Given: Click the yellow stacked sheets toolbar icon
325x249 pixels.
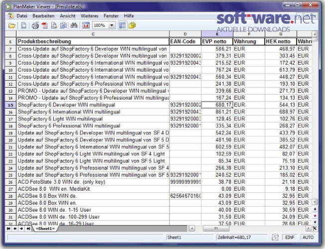Looking at the screenshot, I should click(x=132, y=25).
